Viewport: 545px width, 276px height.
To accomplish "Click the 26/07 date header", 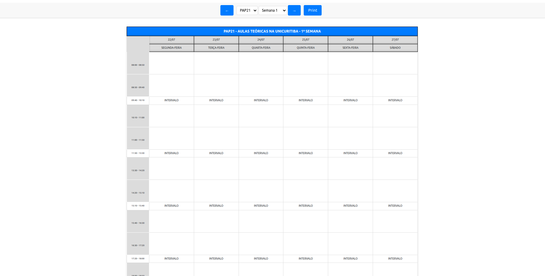I will tap(350, 40).
